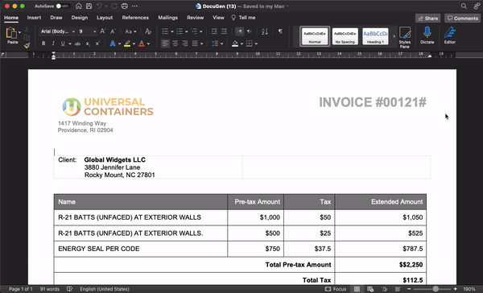Expand the styles gallery arrow
483x293 pixels.
394,36
